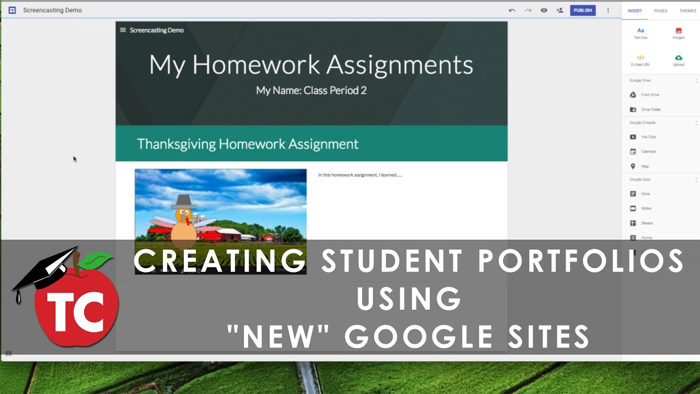Edit the My Name: Class Period 2 subtitle
Image resolution: width=700 pixels, height=394 pixels.
(x=311, y=90)
